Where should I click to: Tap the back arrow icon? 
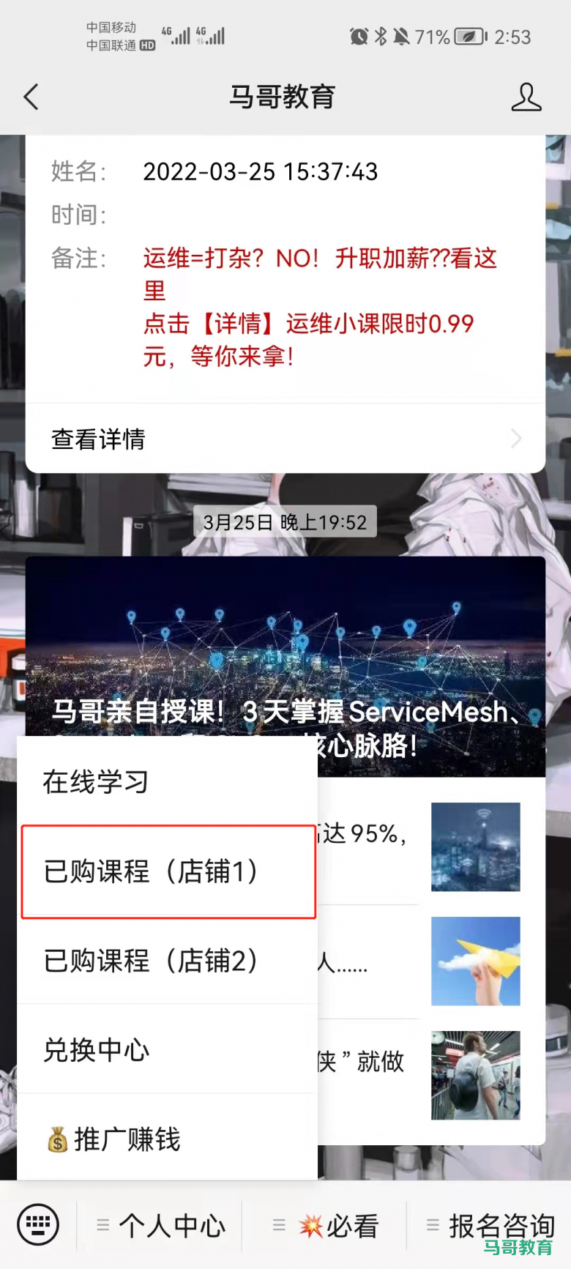pos(31,97)
